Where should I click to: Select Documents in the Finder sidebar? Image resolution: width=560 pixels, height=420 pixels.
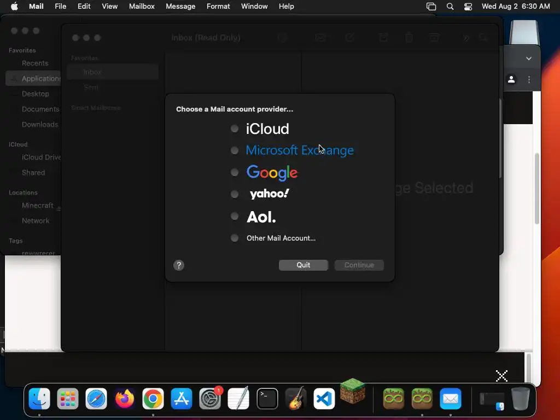[x=40, y=109]
